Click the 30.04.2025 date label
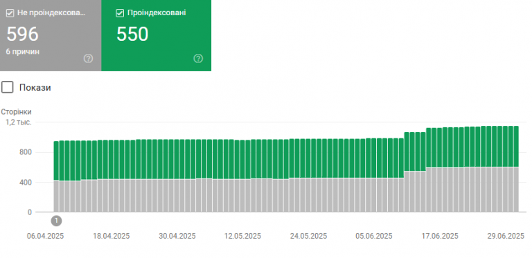This screenshot has width=532, height=258. coord(177,236)
